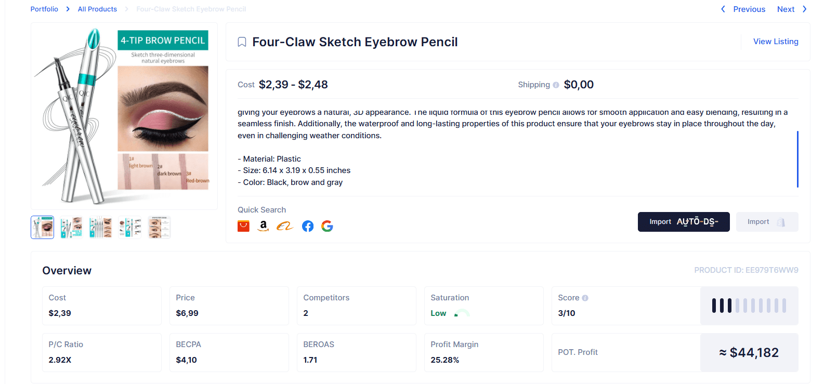The width and height of the screenshot is (824, 384).
Task: Search product on Facebook icon
Action: coord(308,226)
